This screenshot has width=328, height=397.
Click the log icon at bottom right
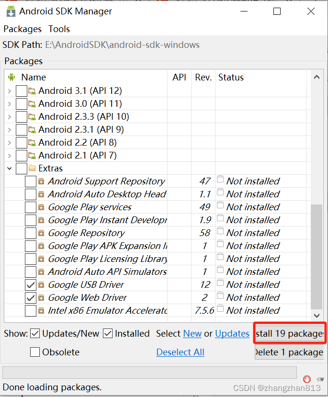point(320,379)
